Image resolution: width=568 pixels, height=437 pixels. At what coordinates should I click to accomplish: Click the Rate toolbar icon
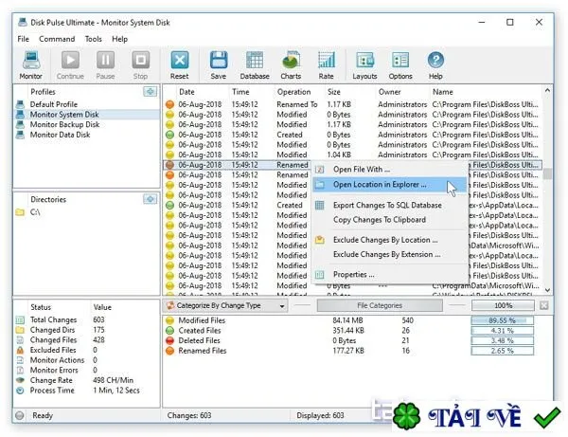click(326, 61)
